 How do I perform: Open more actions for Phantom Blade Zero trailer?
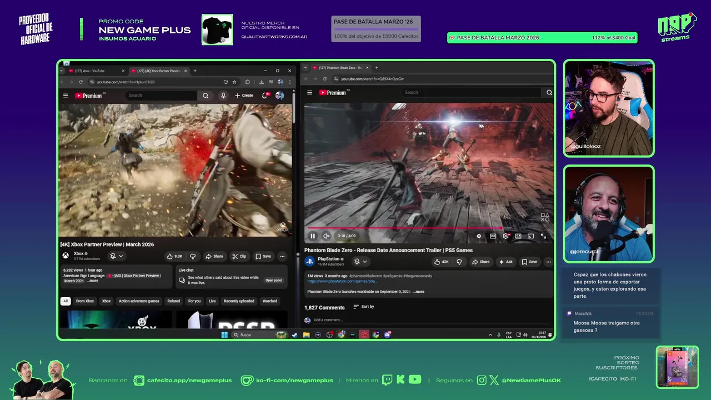coord(548,262)
